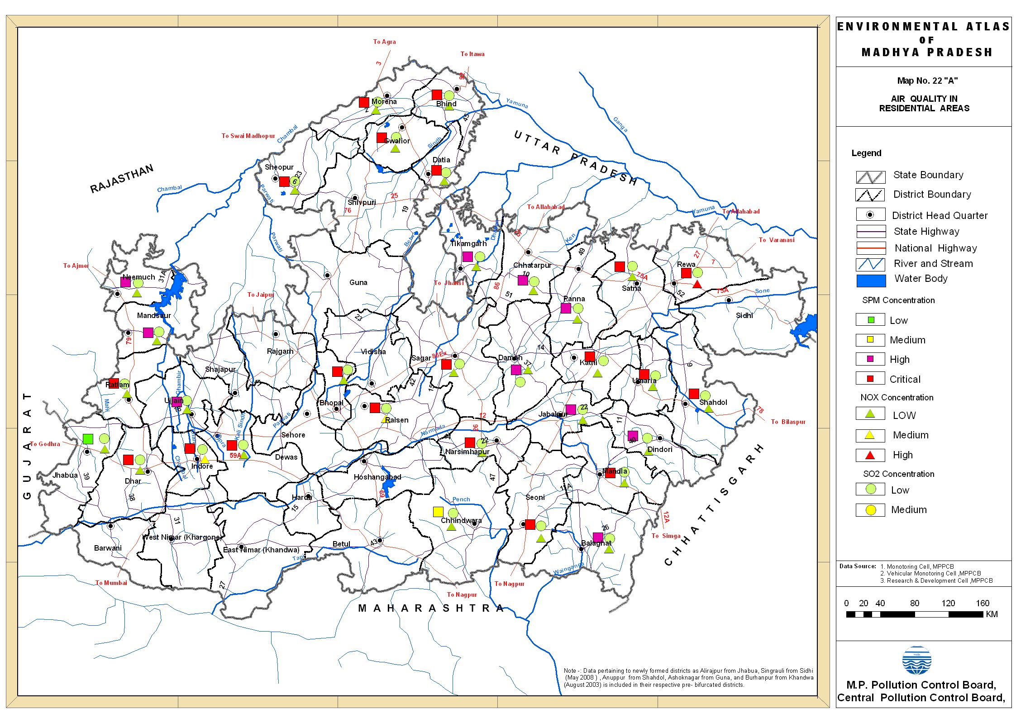The width and height of the screenshot is (1016, 718).
Task: Click the 'To Varanasi' route label
Action: click(777, 240)
